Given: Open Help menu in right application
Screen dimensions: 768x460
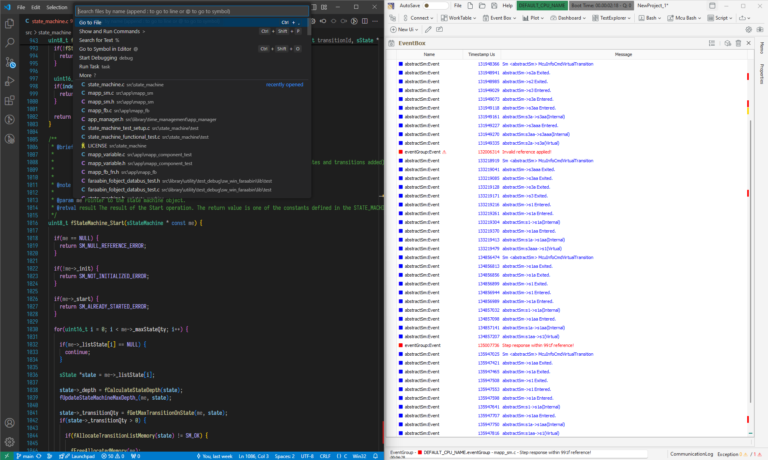Looking at the screenshot, I should (x=507, y=6).
